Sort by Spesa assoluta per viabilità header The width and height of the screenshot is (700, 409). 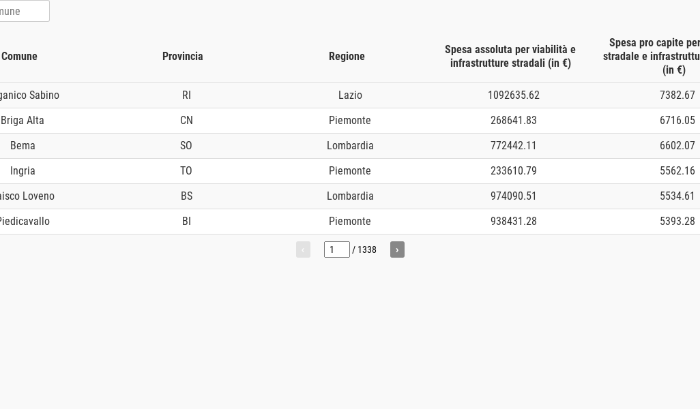510,56
